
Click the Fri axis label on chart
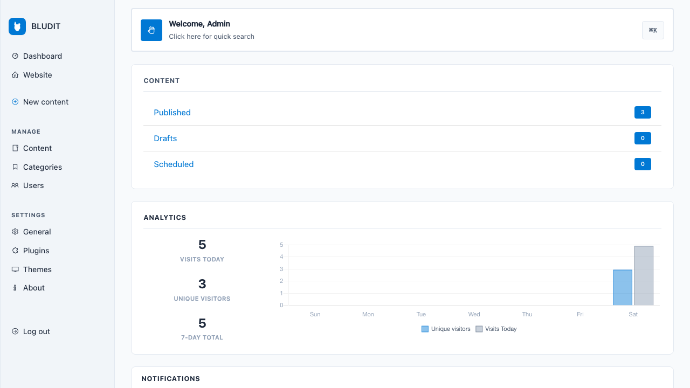(580, 314)
